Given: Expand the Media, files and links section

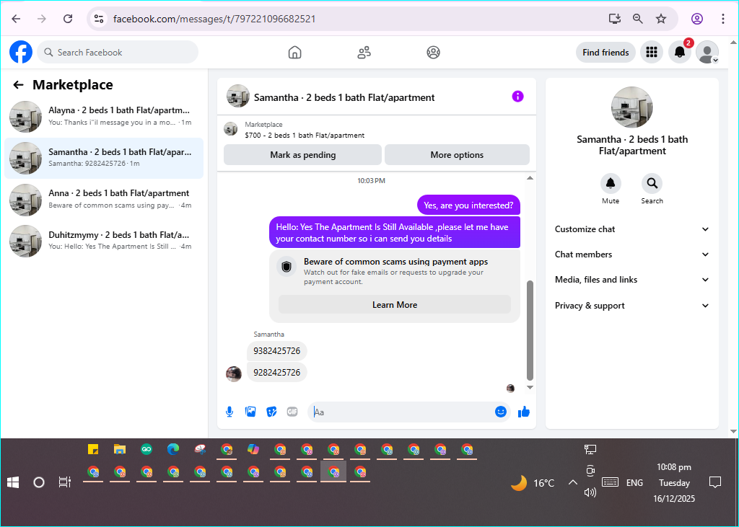Looking at the screenshot, I should (x=632, y=280).
